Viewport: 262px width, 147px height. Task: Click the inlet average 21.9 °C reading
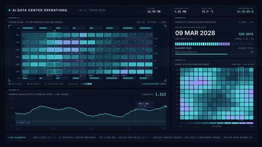click(x=208, y=11)
